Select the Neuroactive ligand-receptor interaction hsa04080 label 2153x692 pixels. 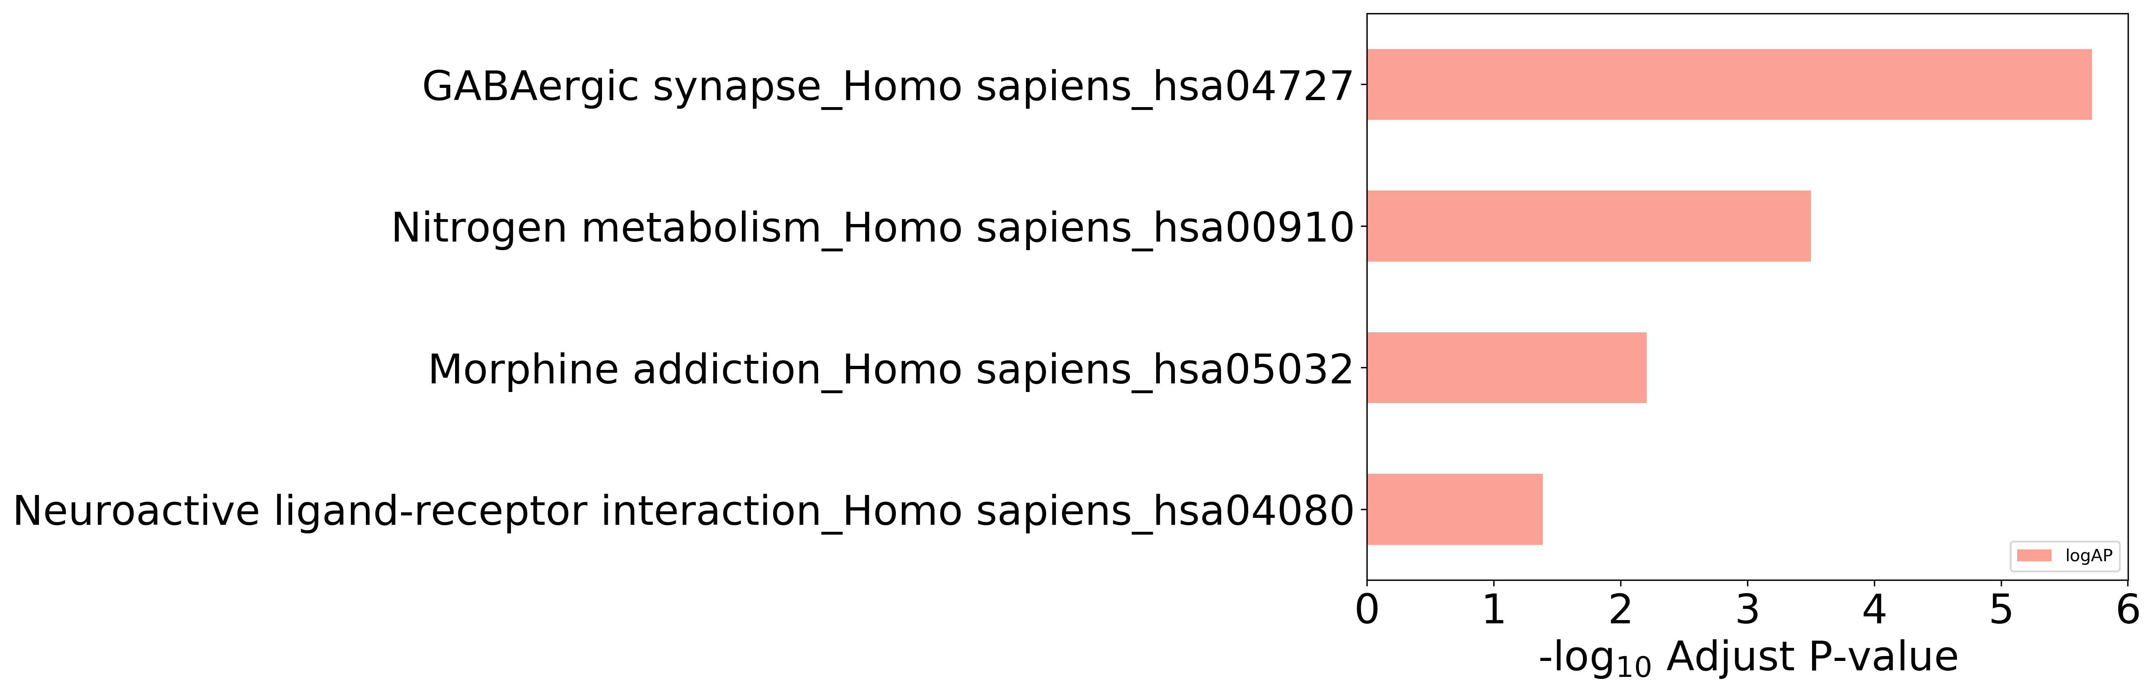684,511
